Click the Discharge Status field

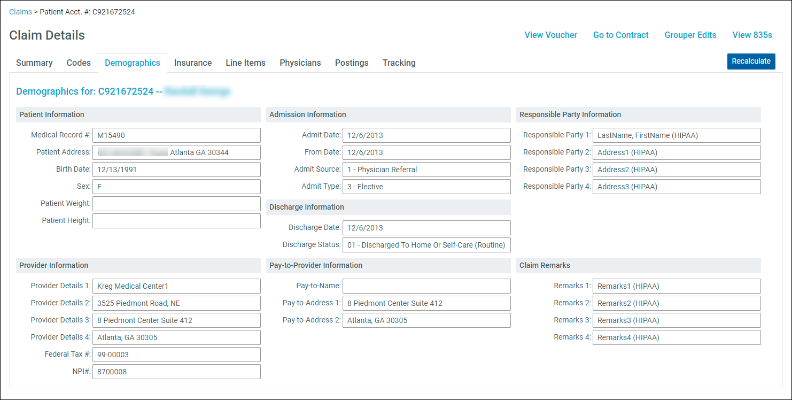click(x=426, y=245)
